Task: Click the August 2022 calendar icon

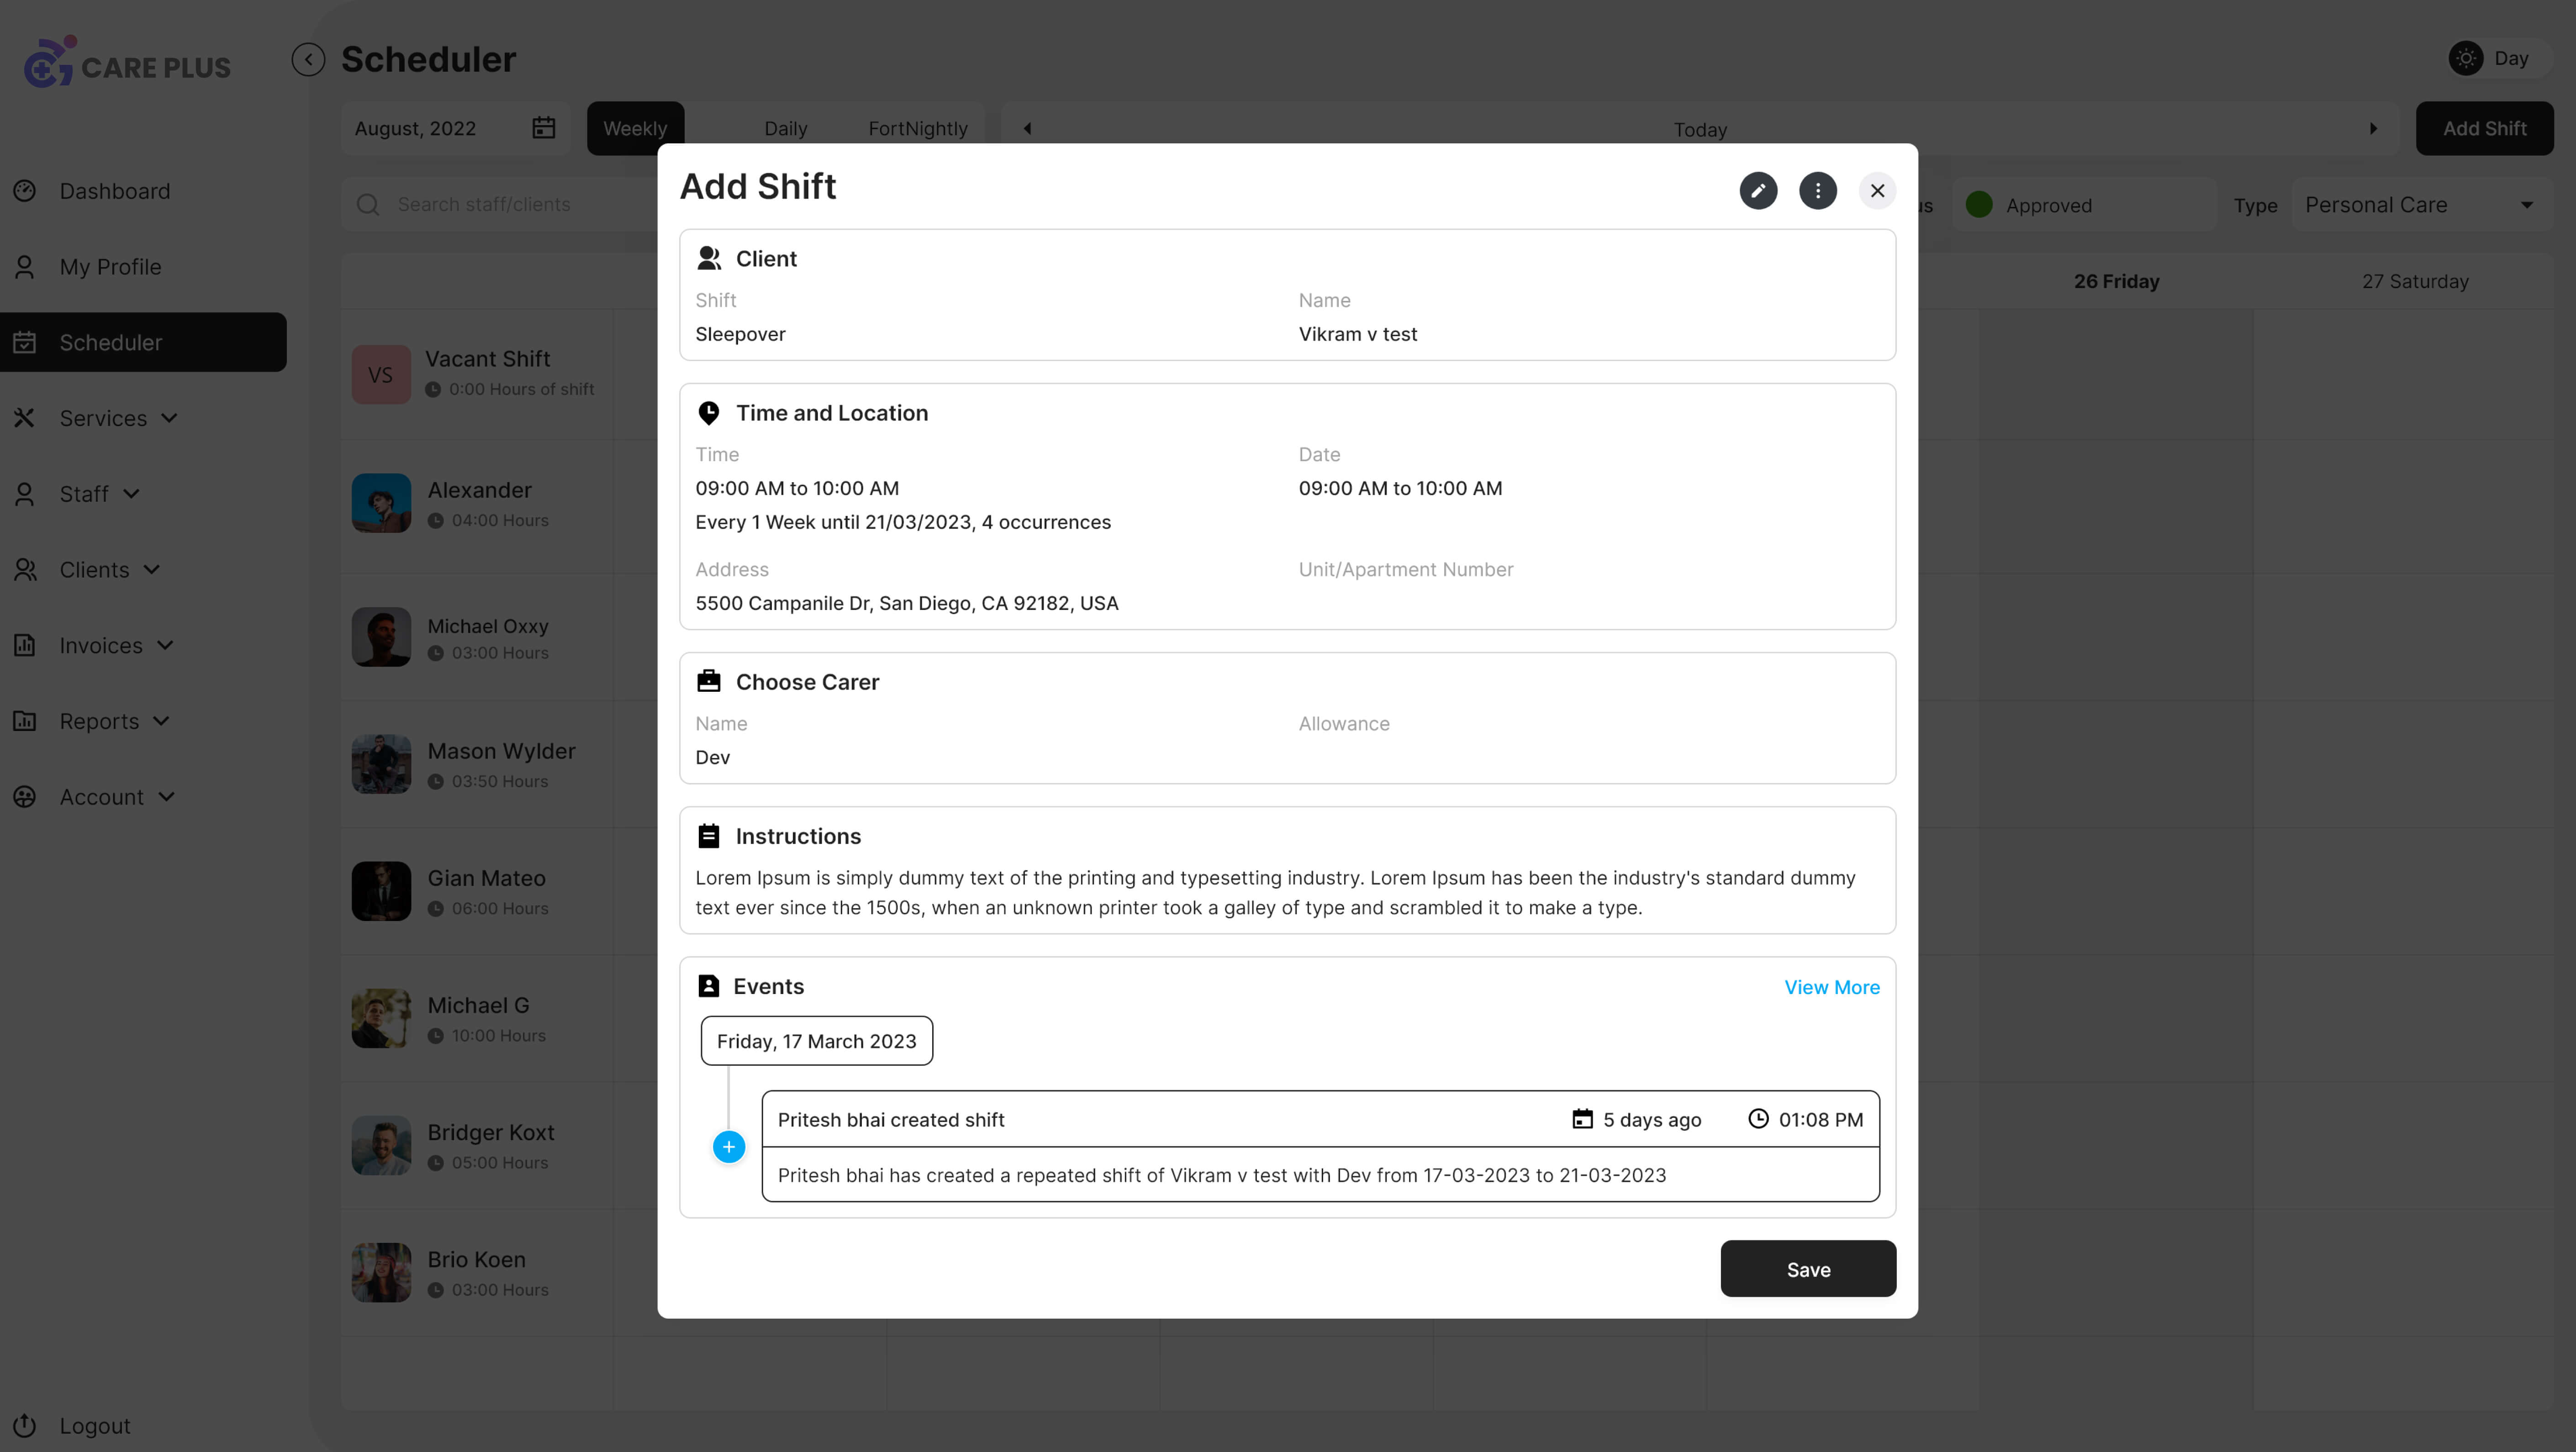Action: click(x=543, y=127)
